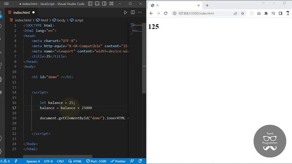Stop Live Server via Port : 5500
Image resolution: width=292 pixels, height=164 pixels.
coord(96,161)
